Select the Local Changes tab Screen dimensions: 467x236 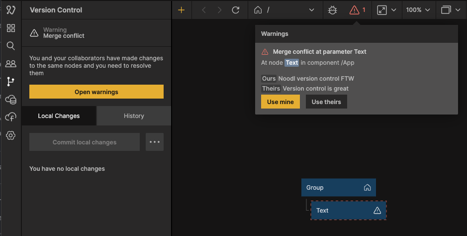coord(59,116)
